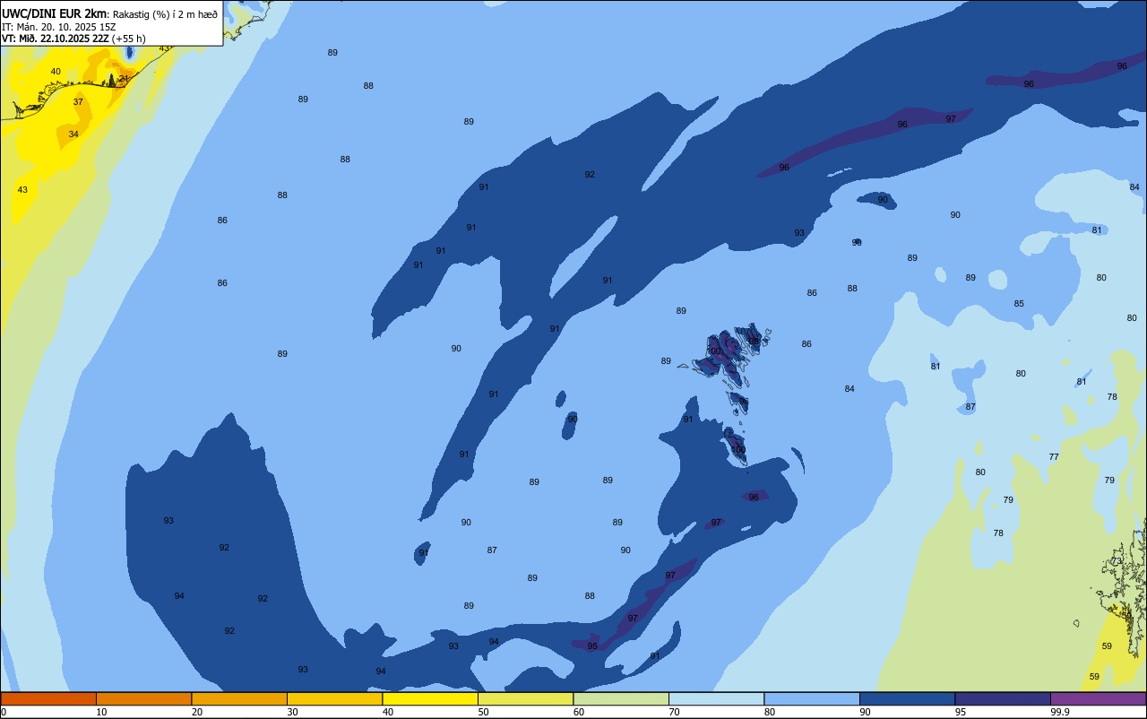Viewport: 1147px width, 719px height.
Task: Click the '10' legend tick label
Action: [x=101, y=712]
